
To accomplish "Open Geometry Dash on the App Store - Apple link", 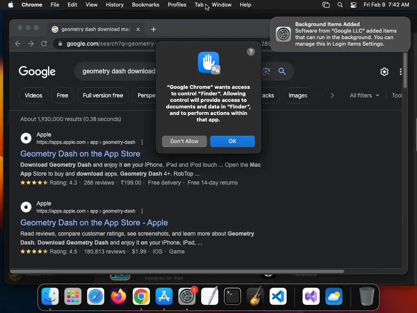I will tap(94, 223).
